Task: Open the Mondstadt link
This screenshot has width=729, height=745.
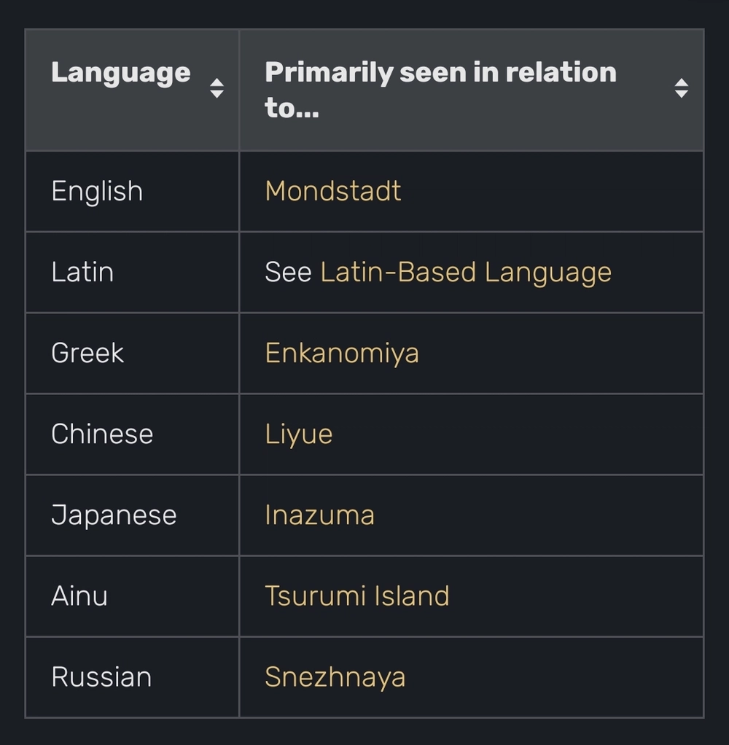Action: (x=332, y=190)
